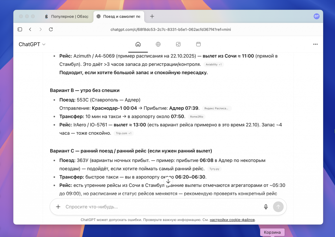Image resolution: width=335 pixels, height=237 pixels.
Task: Click the 'Корзина' dock label
Action: pos(272,232)
